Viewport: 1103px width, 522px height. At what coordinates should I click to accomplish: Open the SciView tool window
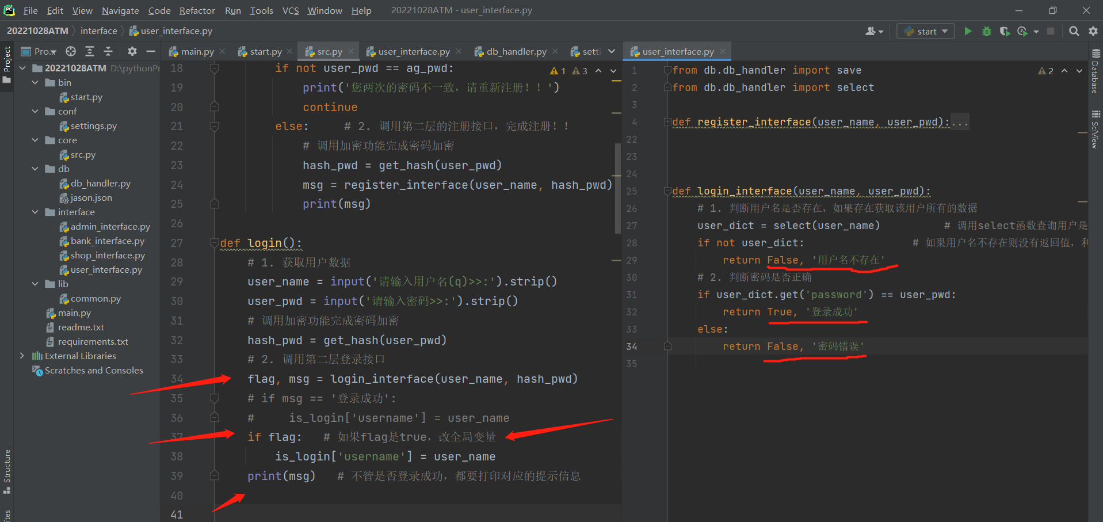(x=1096, y=129)
